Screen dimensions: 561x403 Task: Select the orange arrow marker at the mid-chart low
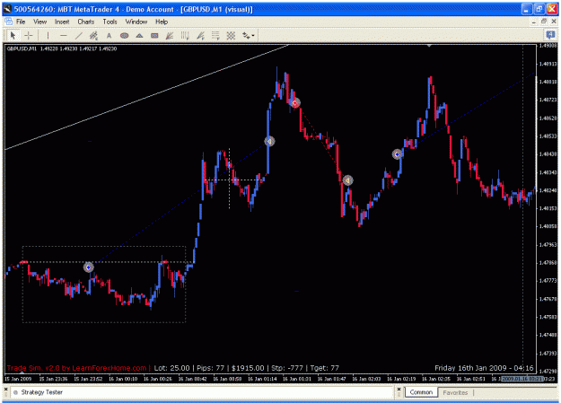(x=347, y=180)
